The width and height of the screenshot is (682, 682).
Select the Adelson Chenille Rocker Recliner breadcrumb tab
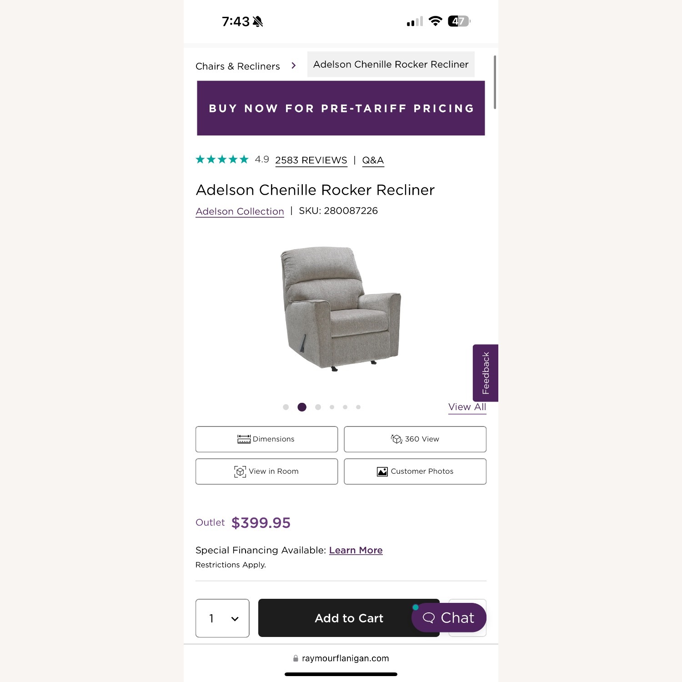[x=390, y=64]
